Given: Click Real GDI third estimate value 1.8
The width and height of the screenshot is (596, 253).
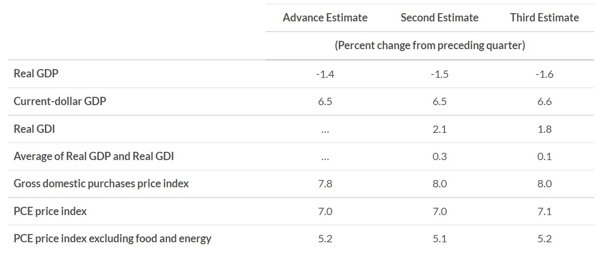Looking at the screenshot, I should click(544, 129).
